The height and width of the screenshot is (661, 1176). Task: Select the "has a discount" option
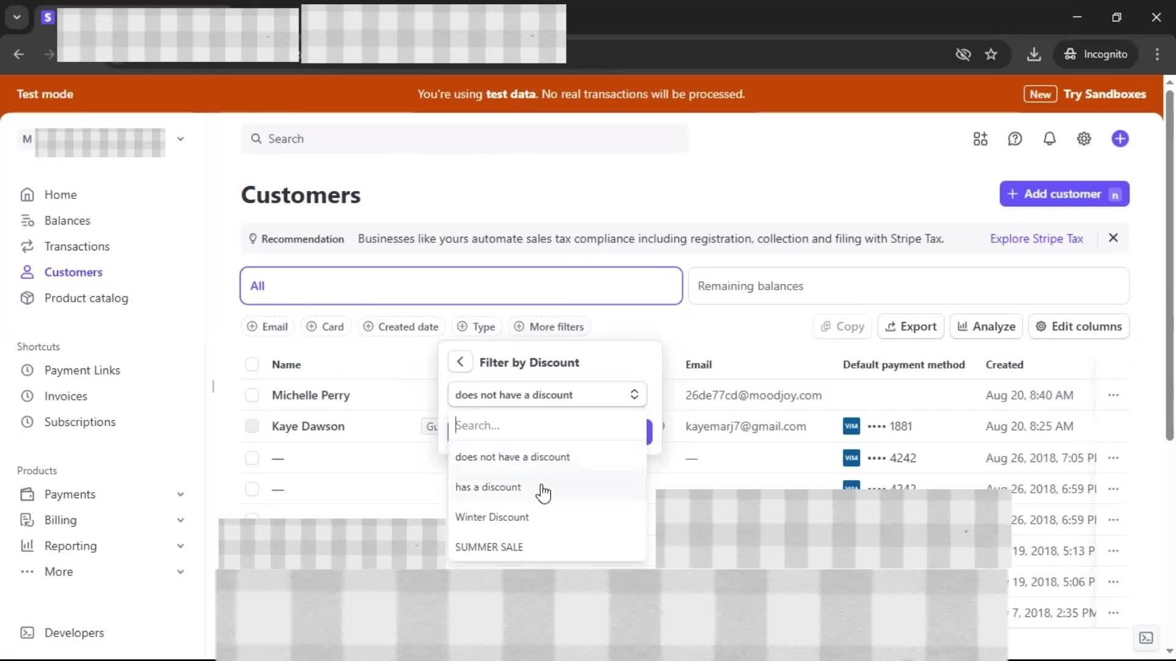[488, 487]
